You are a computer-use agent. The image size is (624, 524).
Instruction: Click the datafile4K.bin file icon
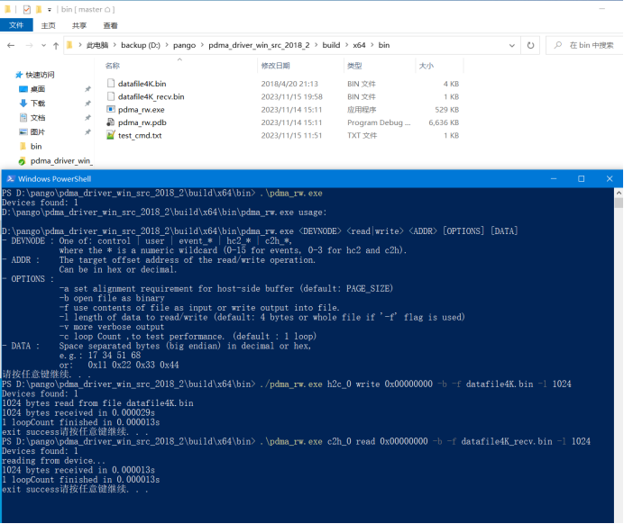[110, 84]
